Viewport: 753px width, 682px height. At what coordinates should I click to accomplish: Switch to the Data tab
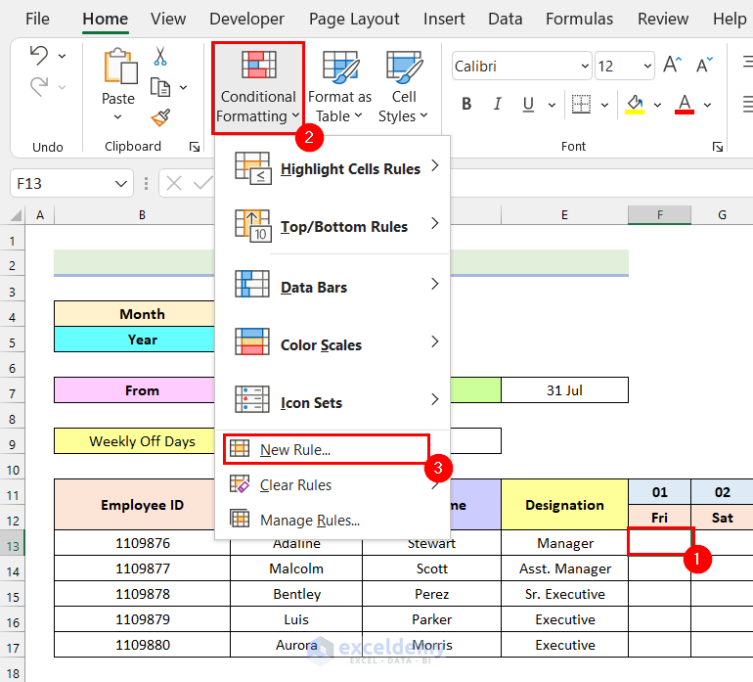506,19
